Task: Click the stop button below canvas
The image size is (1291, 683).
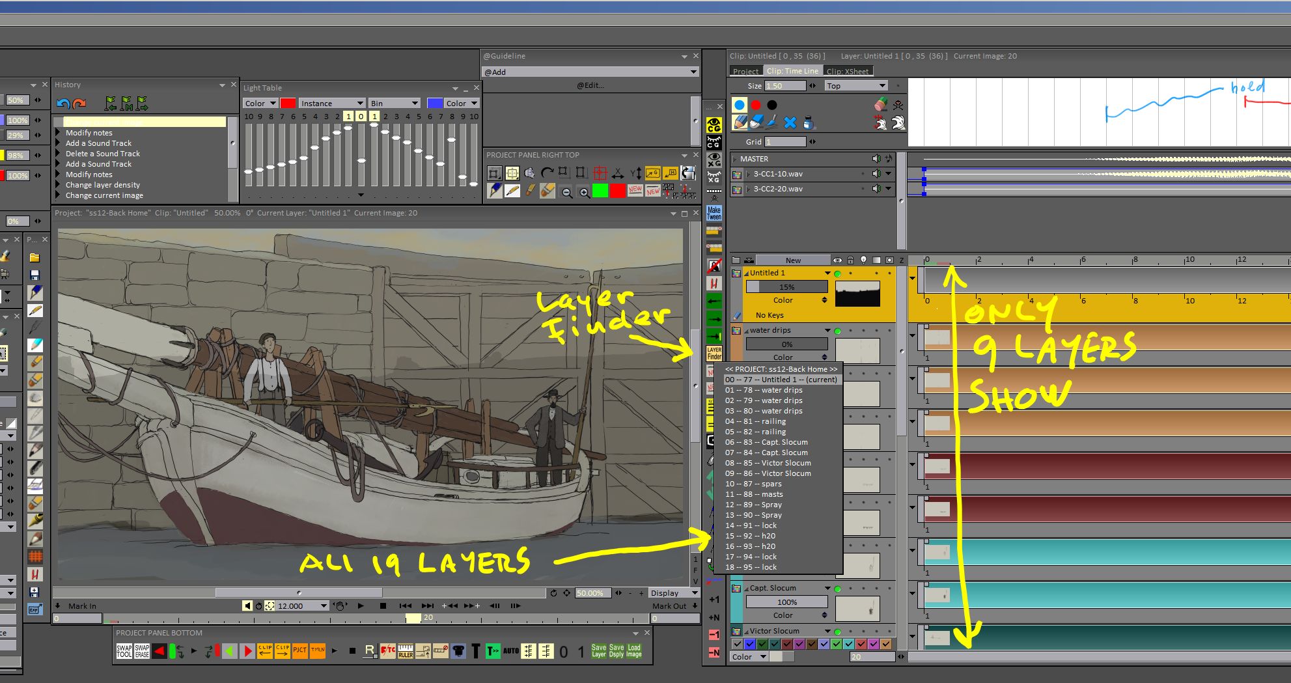Action: (383, 606)
